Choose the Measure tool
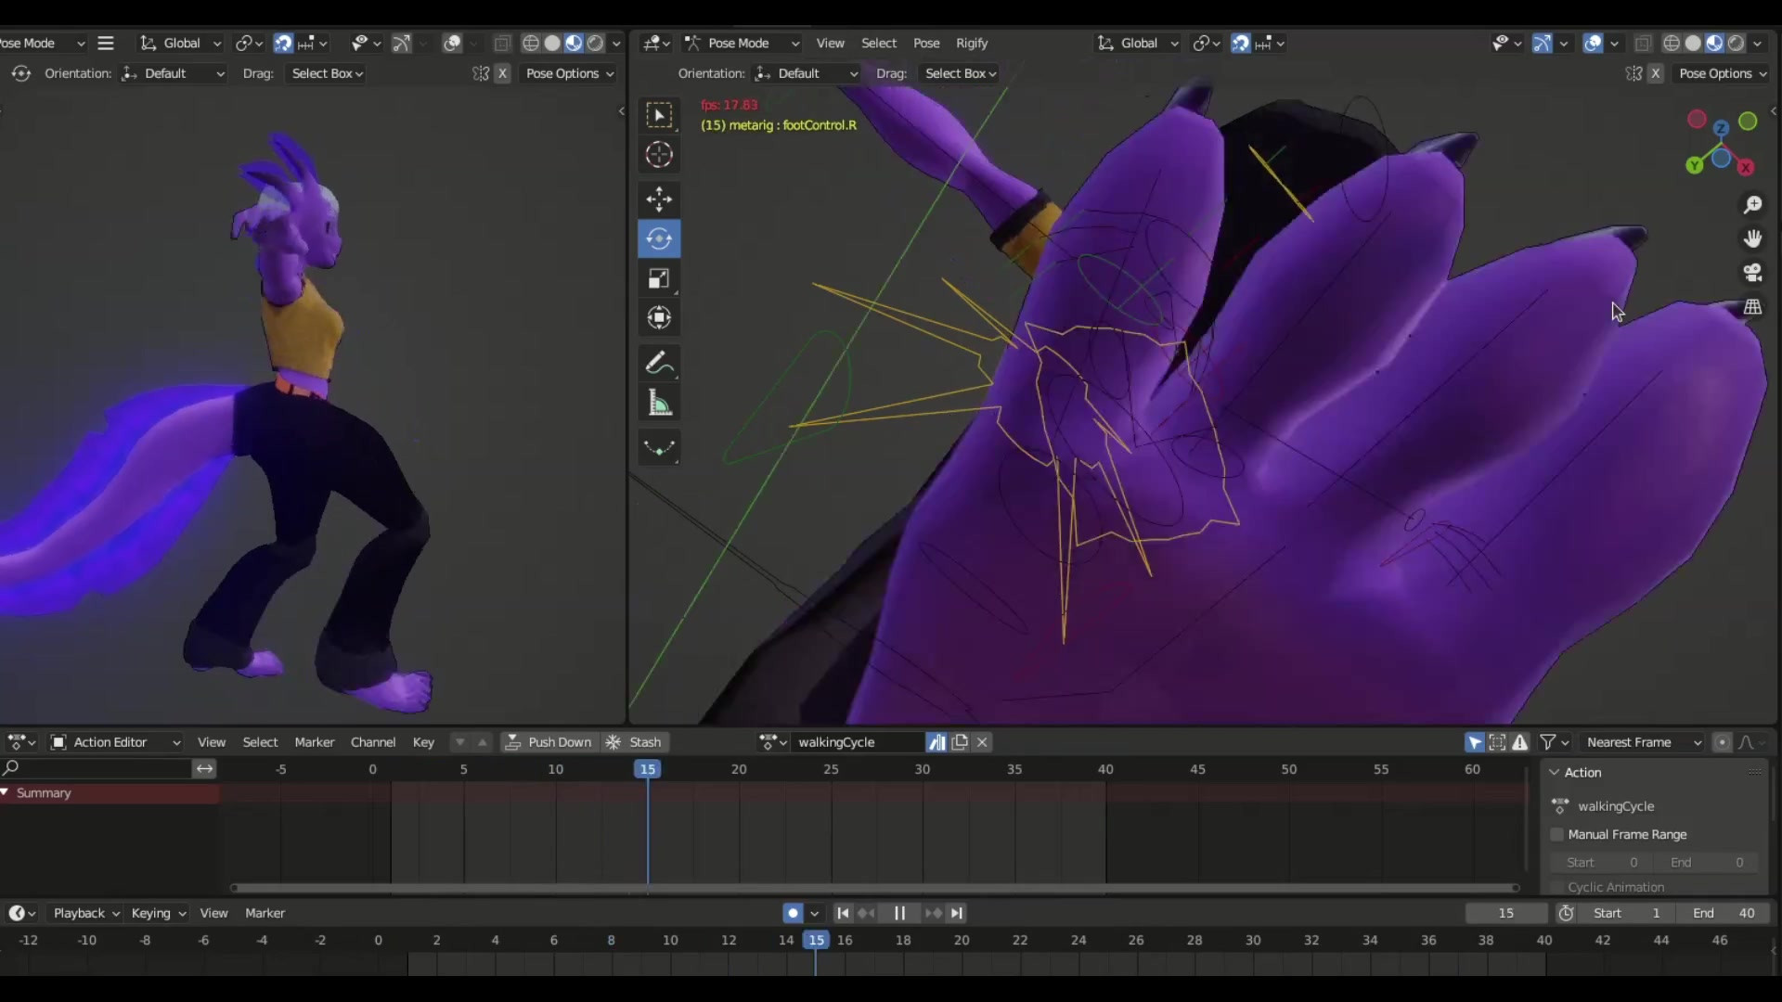The image size is (1782, 1002). 659,403
